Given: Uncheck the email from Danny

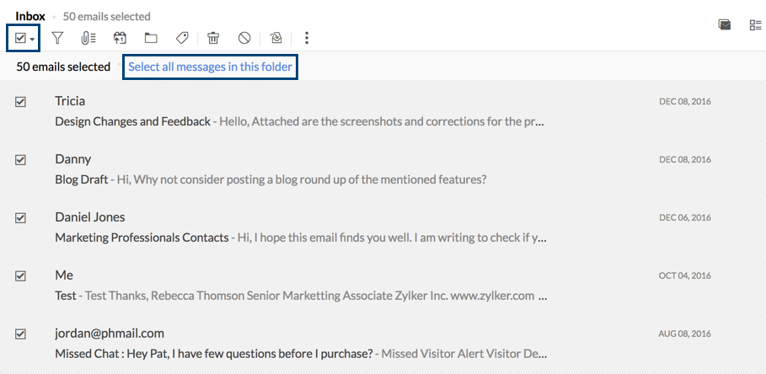Looking at the screenshot, I should click(20, 160).
